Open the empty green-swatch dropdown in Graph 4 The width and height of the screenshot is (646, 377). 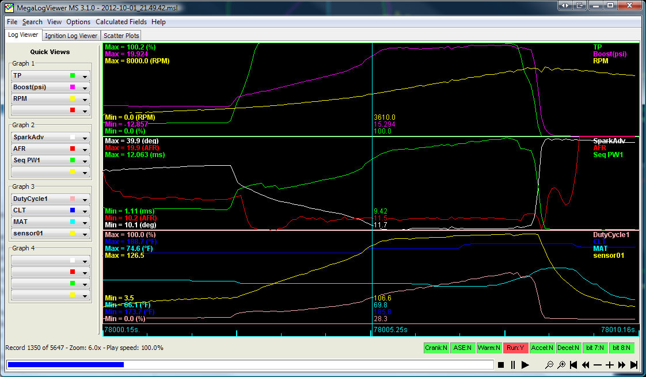(50, 284)
